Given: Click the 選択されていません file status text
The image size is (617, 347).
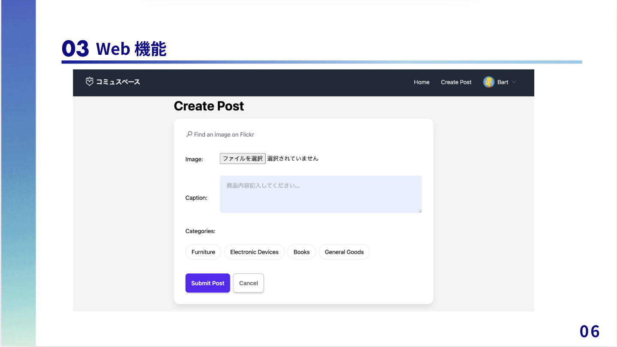Looking at the screenshot, I should (293, 159).
